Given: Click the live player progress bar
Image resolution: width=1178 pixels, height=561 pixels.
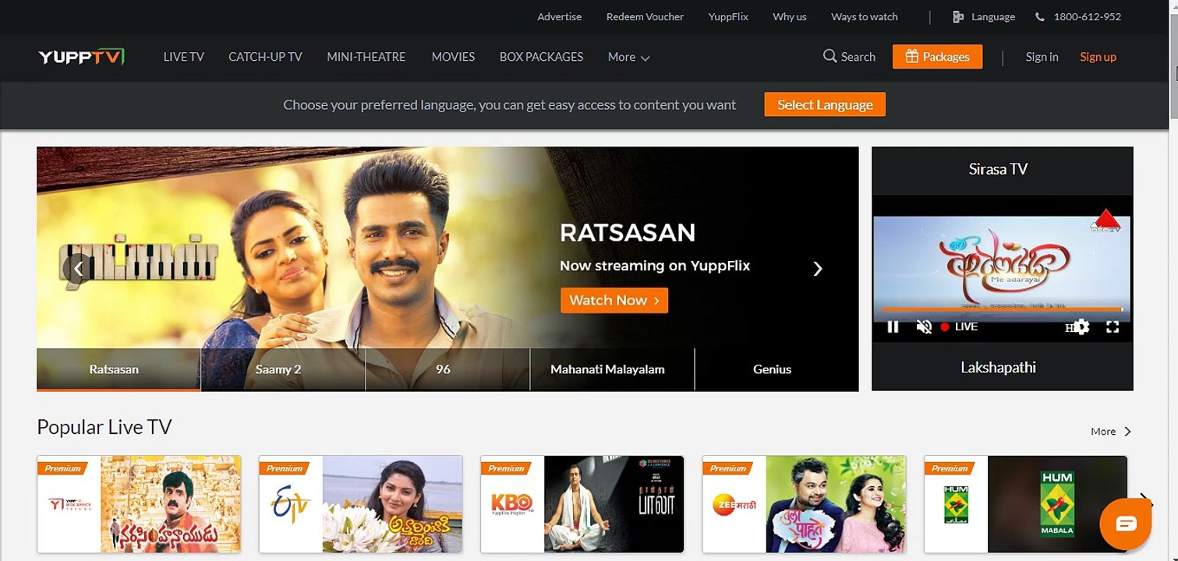Looking at the screenshot, I should pos(1002,309).
